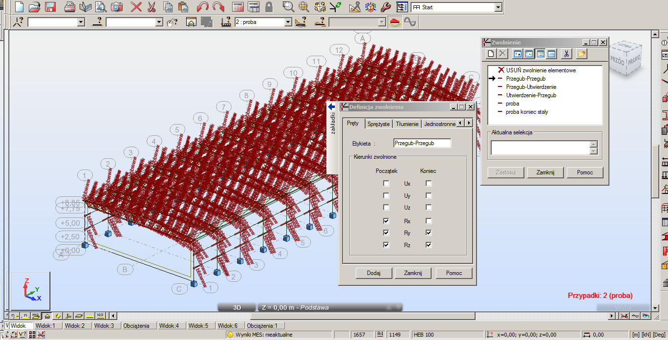Toggle Koniec Uy release checkbox
Screen dimensions: 668x340
point(429,196)
